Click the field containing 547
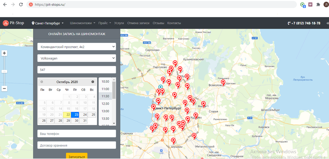 [77, 70]
